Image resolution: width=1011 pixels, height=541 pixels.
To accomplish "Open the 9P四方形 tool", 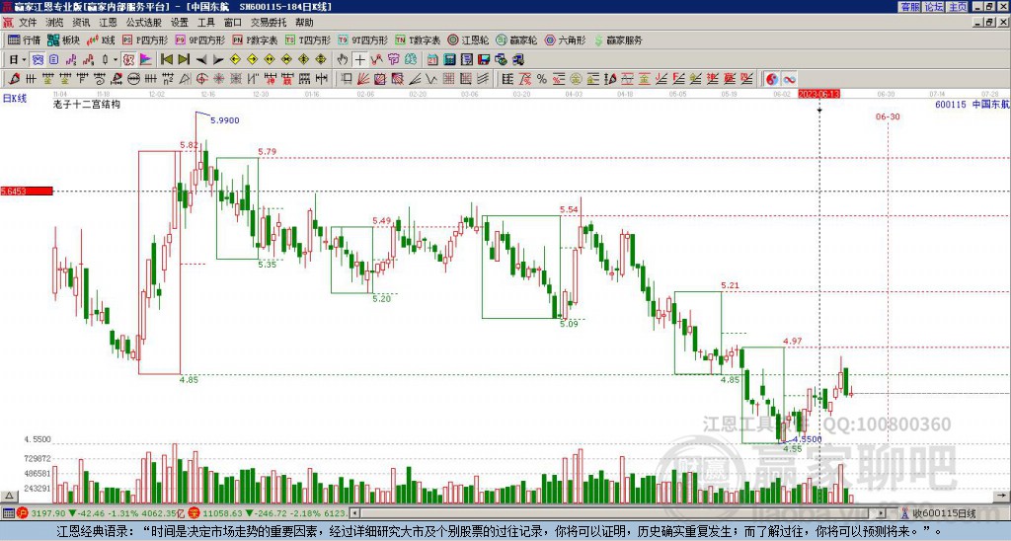I will coord(199,39).
